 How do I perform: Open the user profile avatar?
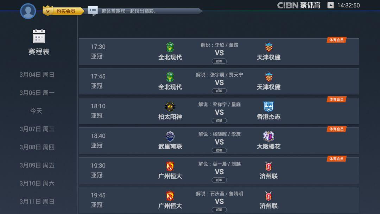coord(28,11)
